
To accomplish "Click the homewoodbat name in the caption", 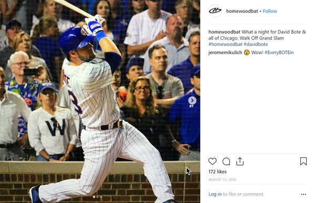I will (x=224, y=32).
